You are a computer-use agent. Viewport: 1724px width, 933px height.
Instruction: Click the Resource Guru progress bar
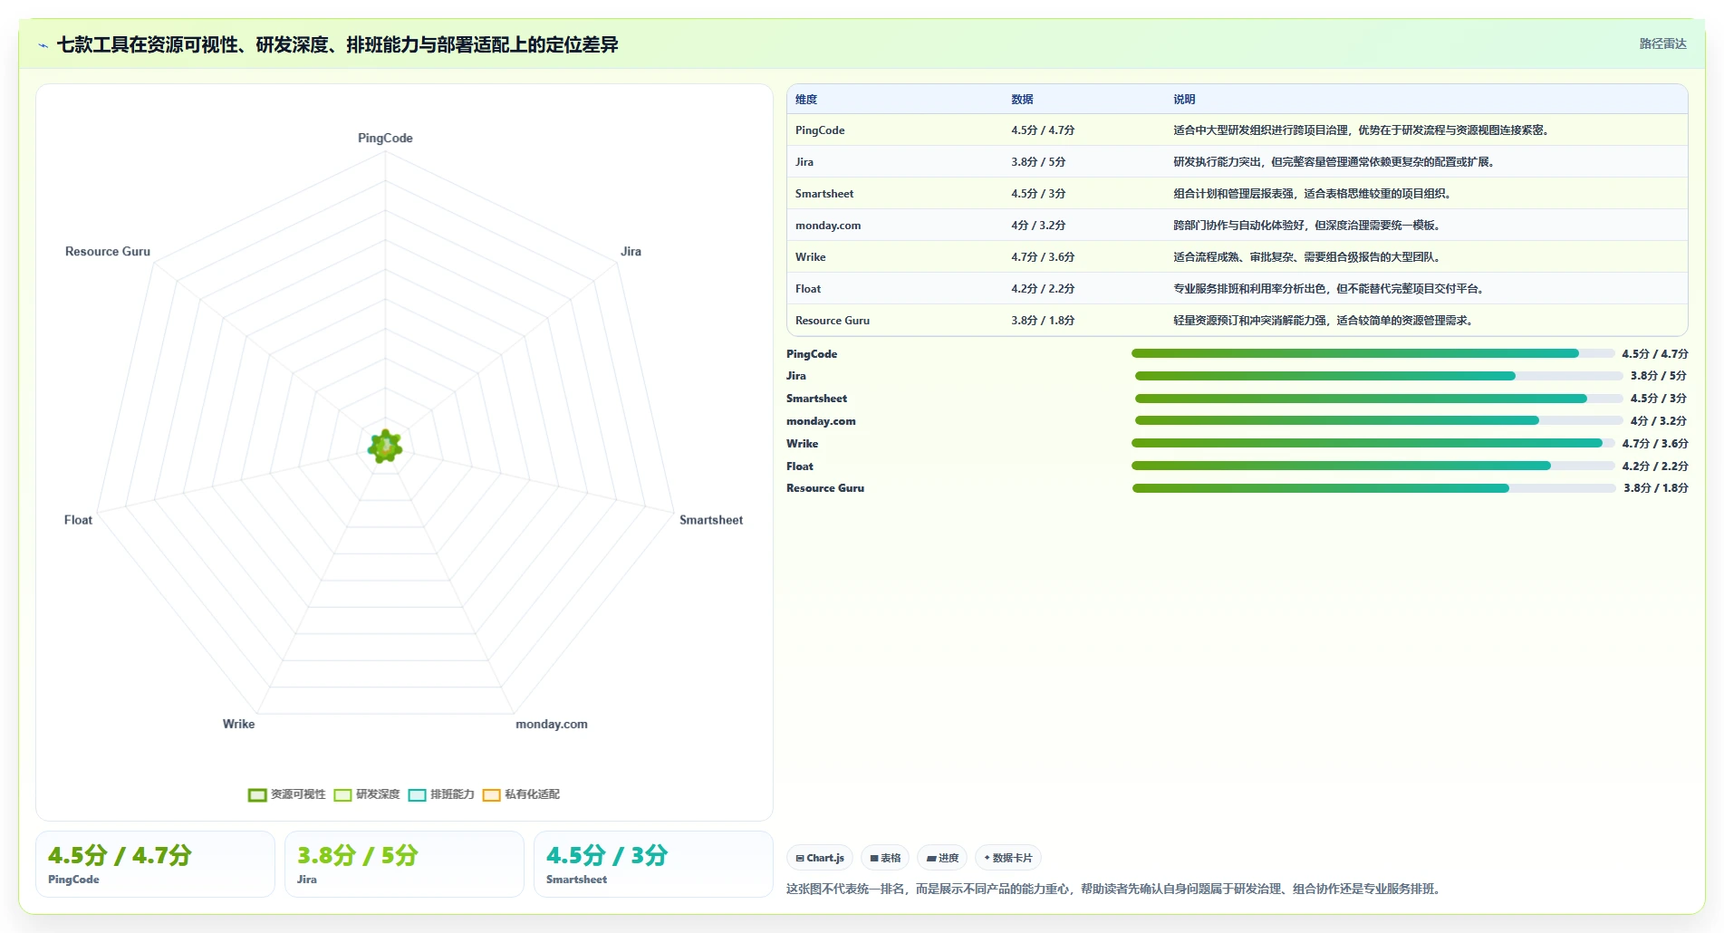1373,488
